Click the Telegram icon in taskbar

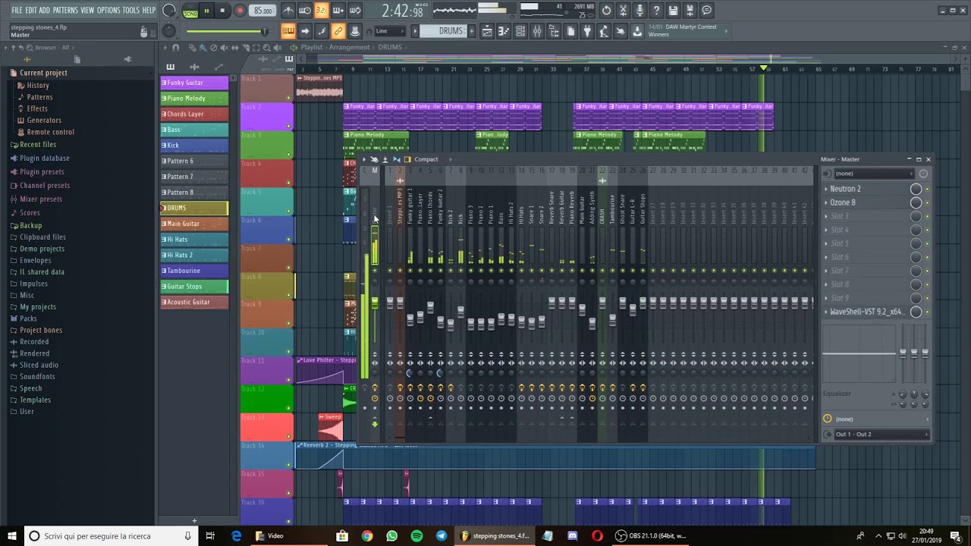coord(442,536)
